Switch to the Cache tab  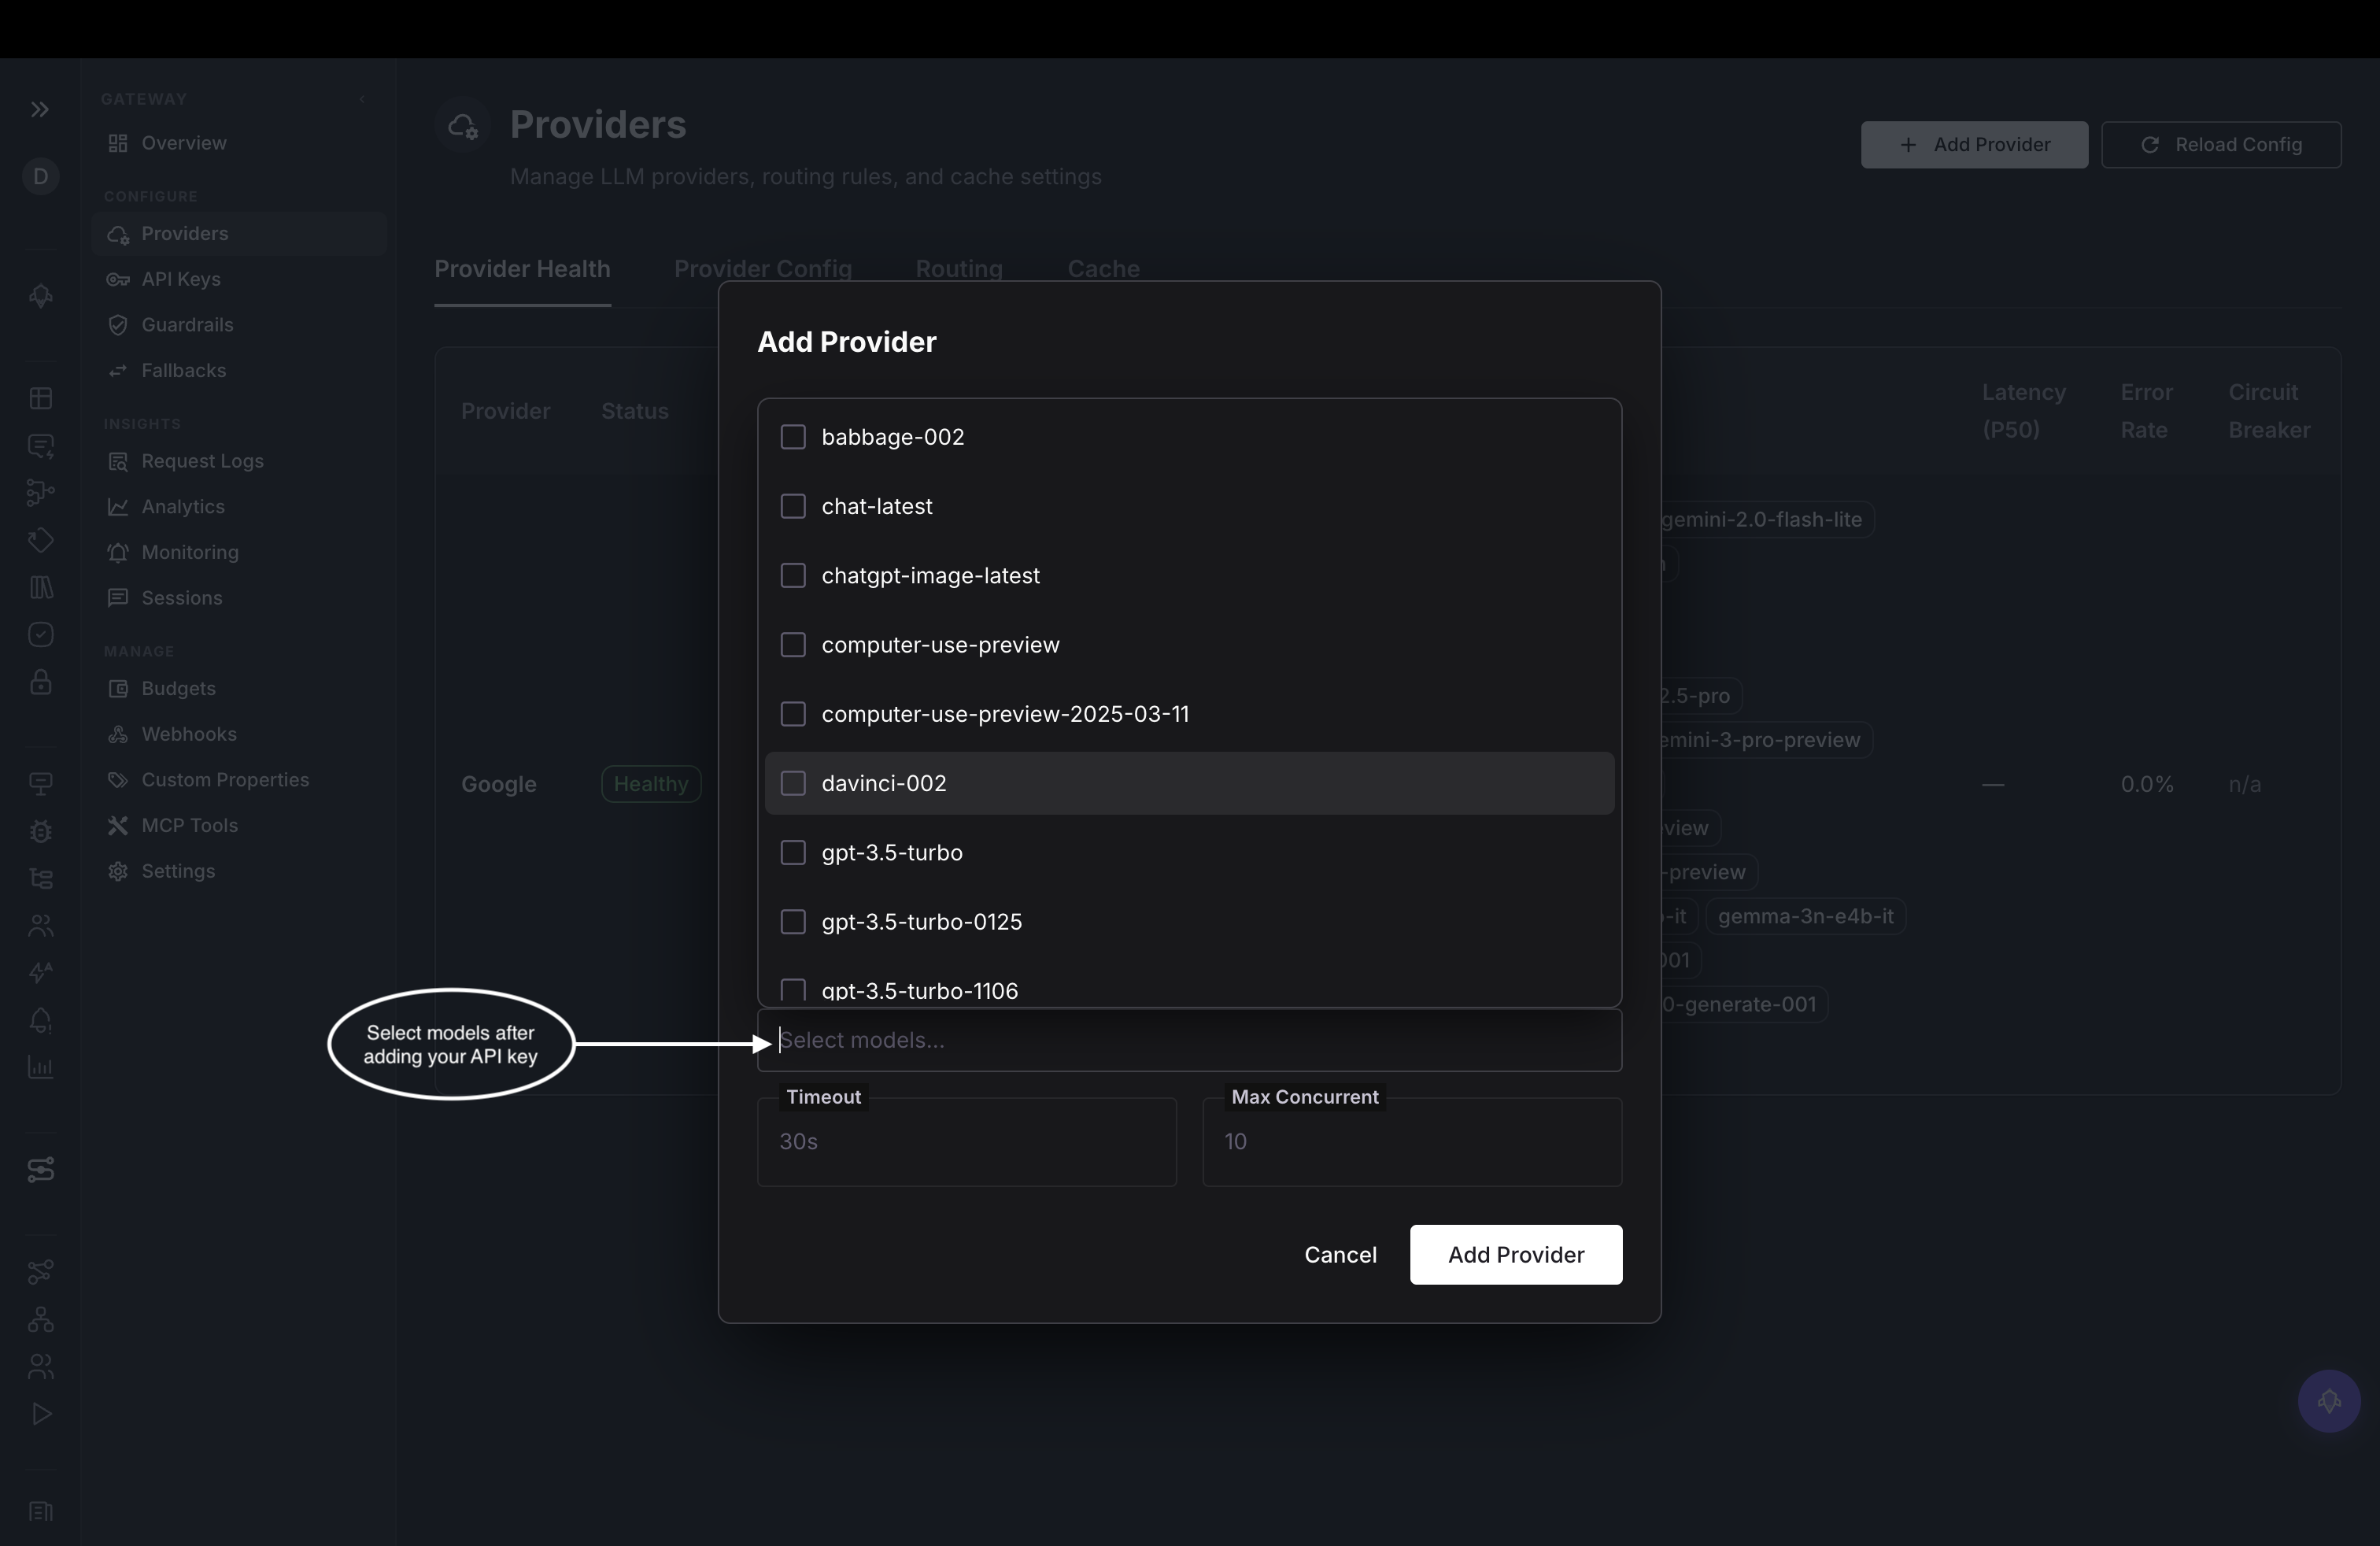coord(1103,269)
